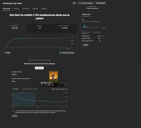
Task: Open the date range dropdown chevron
Action: click(x=105, y=8)
